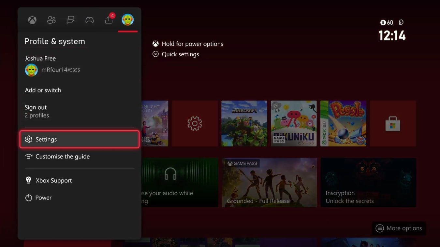440x247 pixels.
Task: Click the Xbox Support lightbulb icon
Action: click(29, 180)
